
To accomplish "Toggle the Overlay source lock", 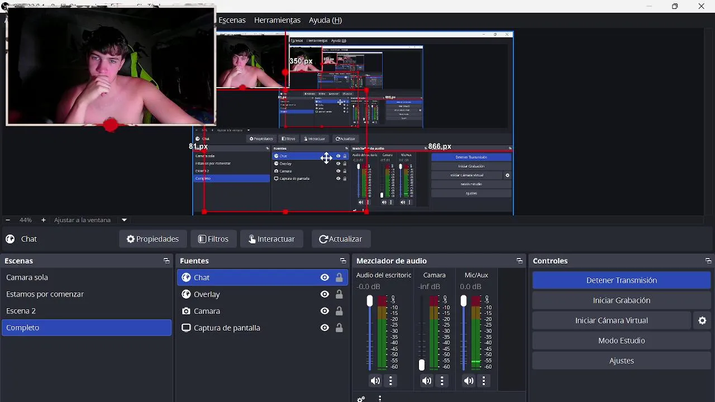I will point(339,294).
